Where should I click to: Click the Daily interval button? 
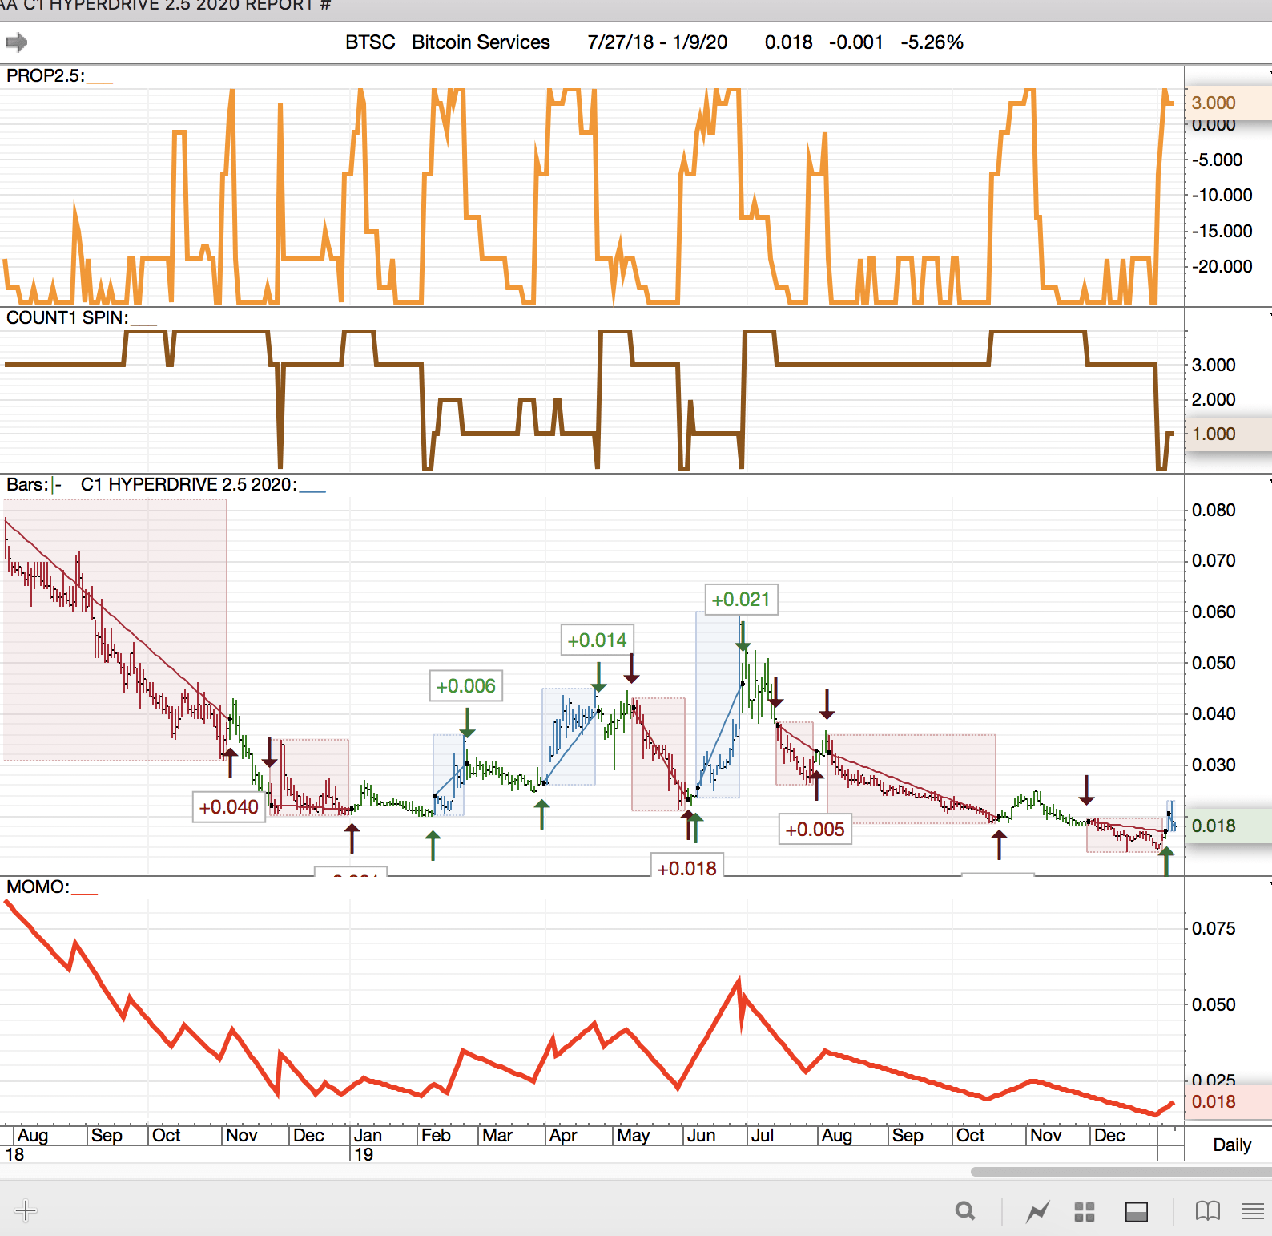pyautogui.click(x=1232, y=1145)
